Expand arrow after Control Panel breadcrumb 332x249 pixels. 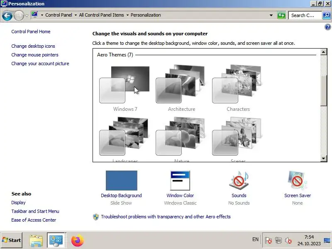click(76, 15)
